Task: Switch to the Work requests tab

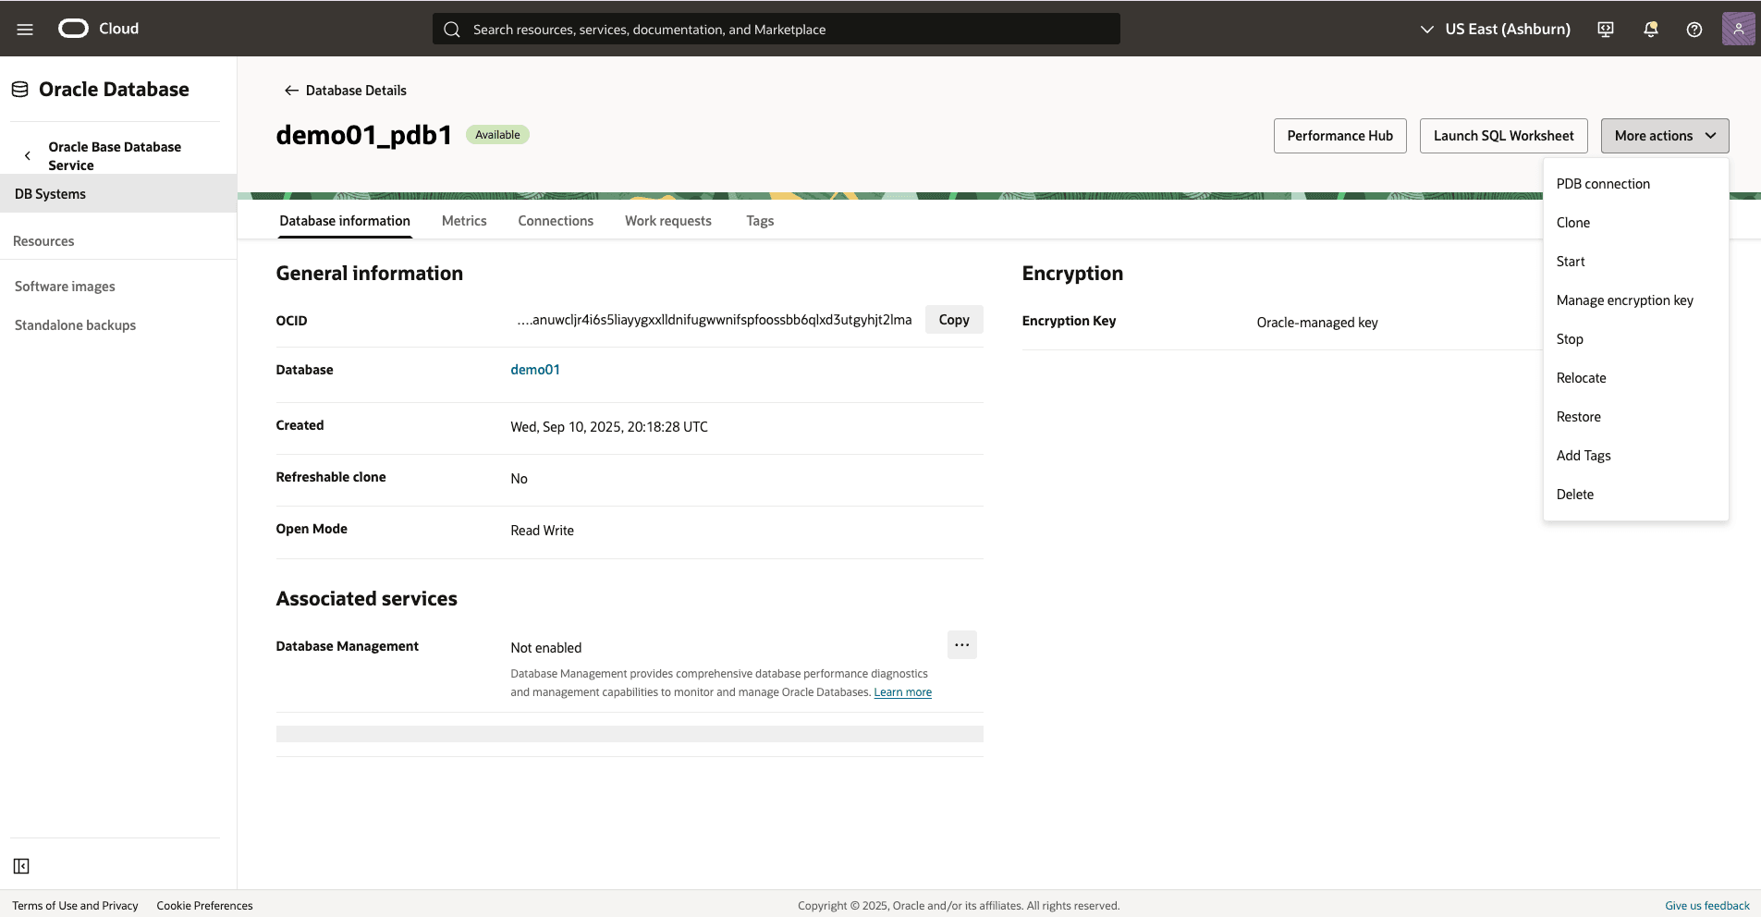Action: coord(667,221)
